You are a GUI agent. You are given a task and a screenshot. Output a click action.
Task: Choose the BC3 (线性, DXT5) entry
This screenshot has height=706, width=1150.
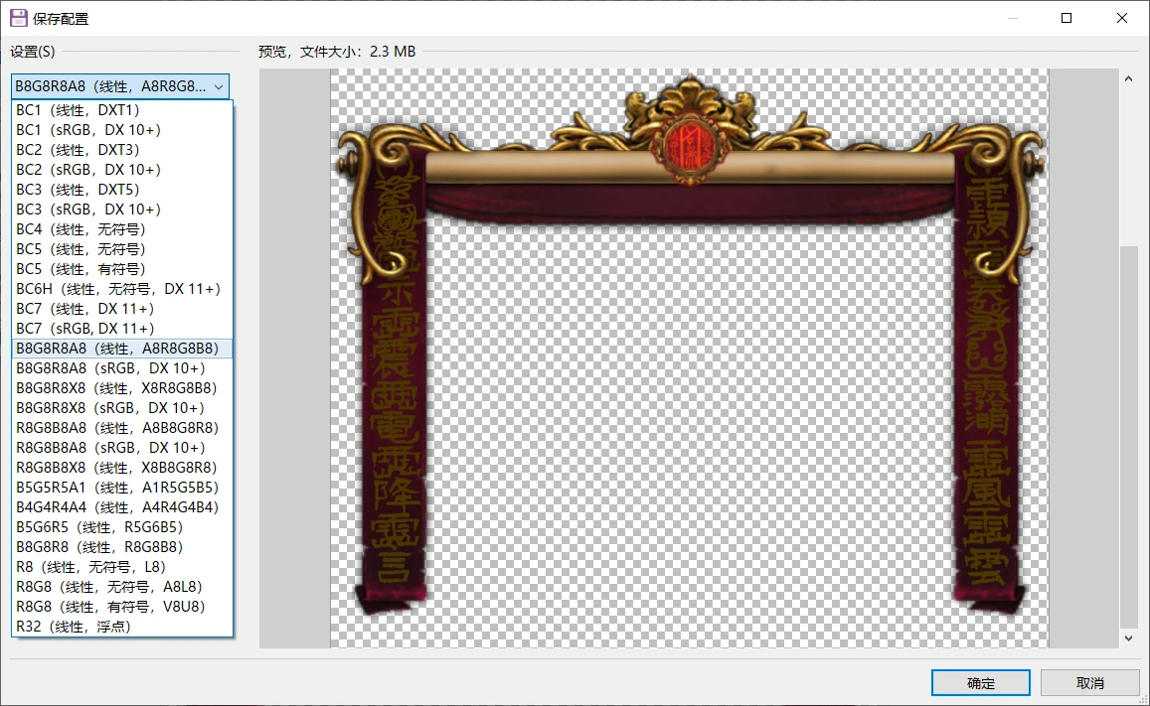122,189
